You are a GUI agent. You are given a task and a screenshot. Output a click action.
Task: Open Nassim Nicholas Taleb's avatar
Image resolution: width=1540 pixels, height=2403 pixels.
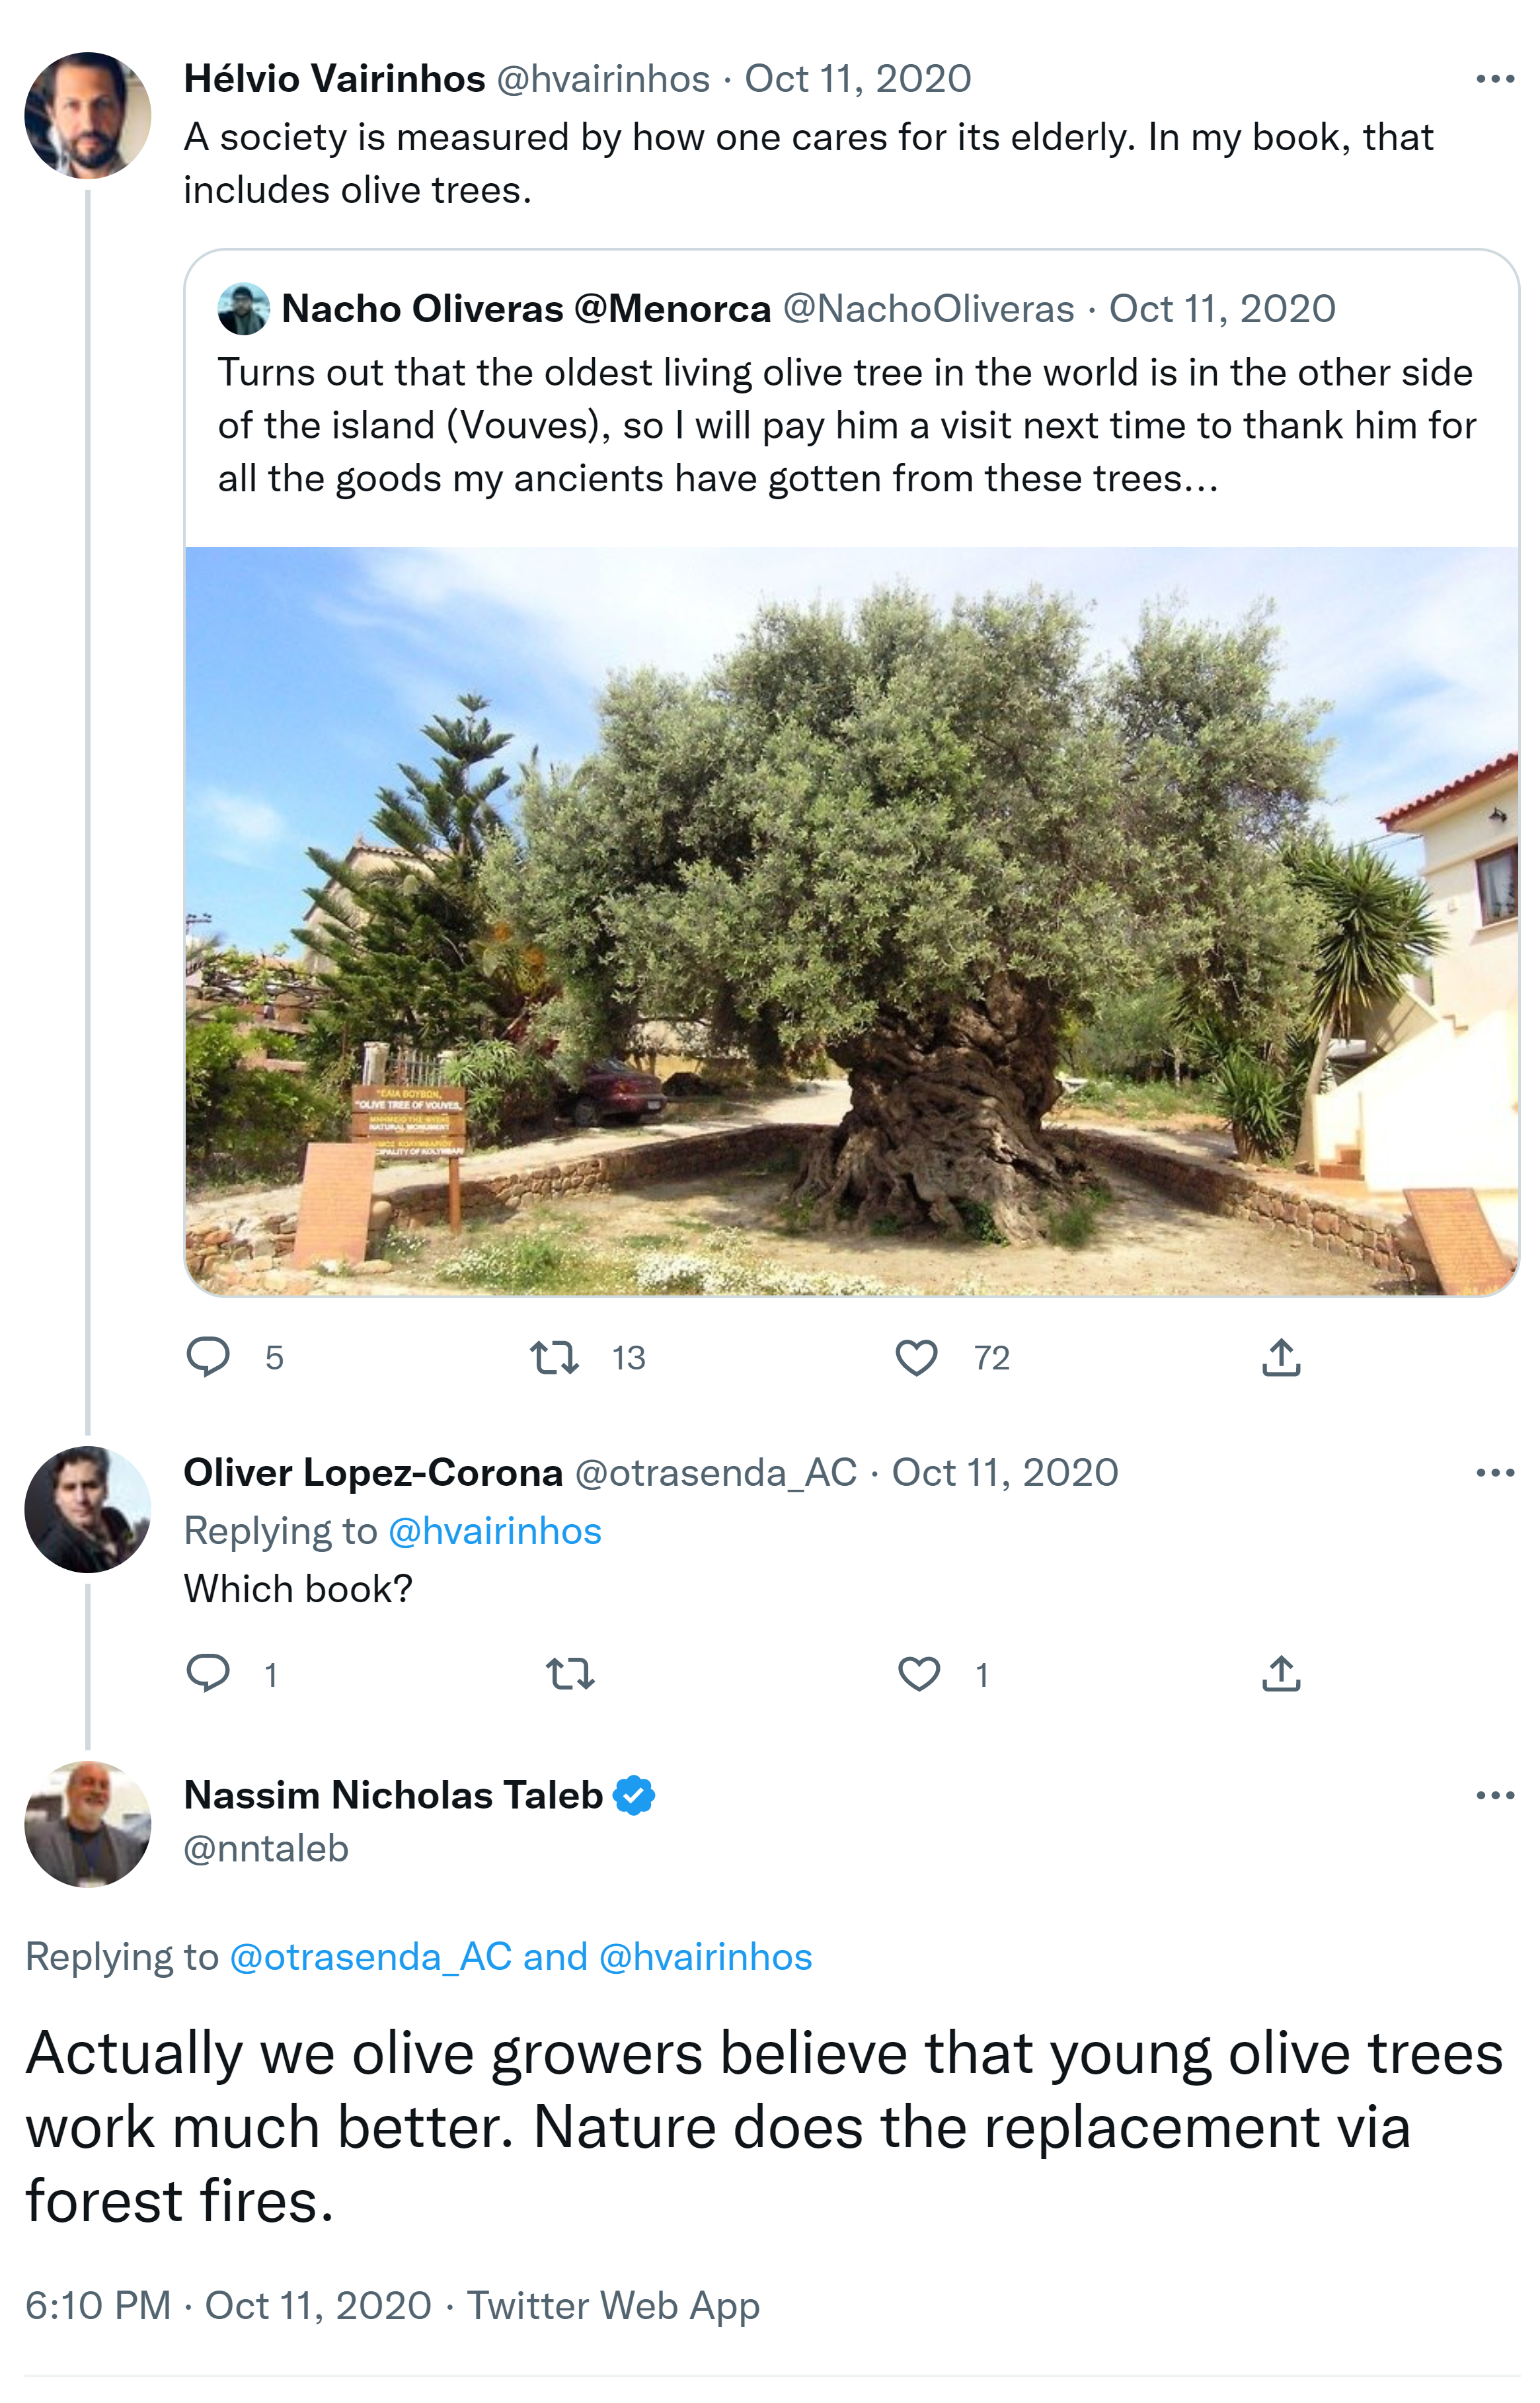pos(88,1824)
